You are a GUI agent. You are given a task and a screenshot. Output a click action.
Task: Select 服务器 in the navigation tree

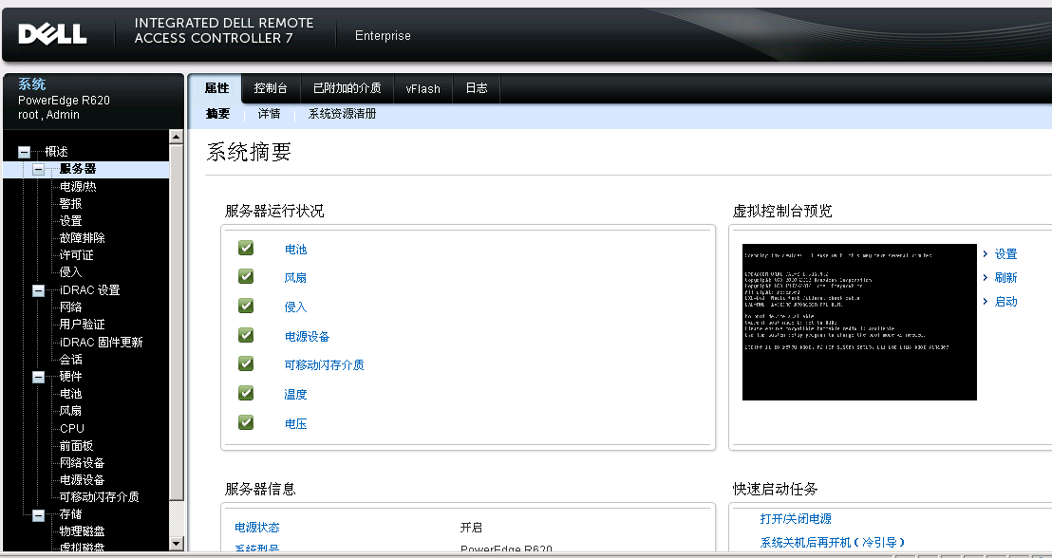point(78,169)
